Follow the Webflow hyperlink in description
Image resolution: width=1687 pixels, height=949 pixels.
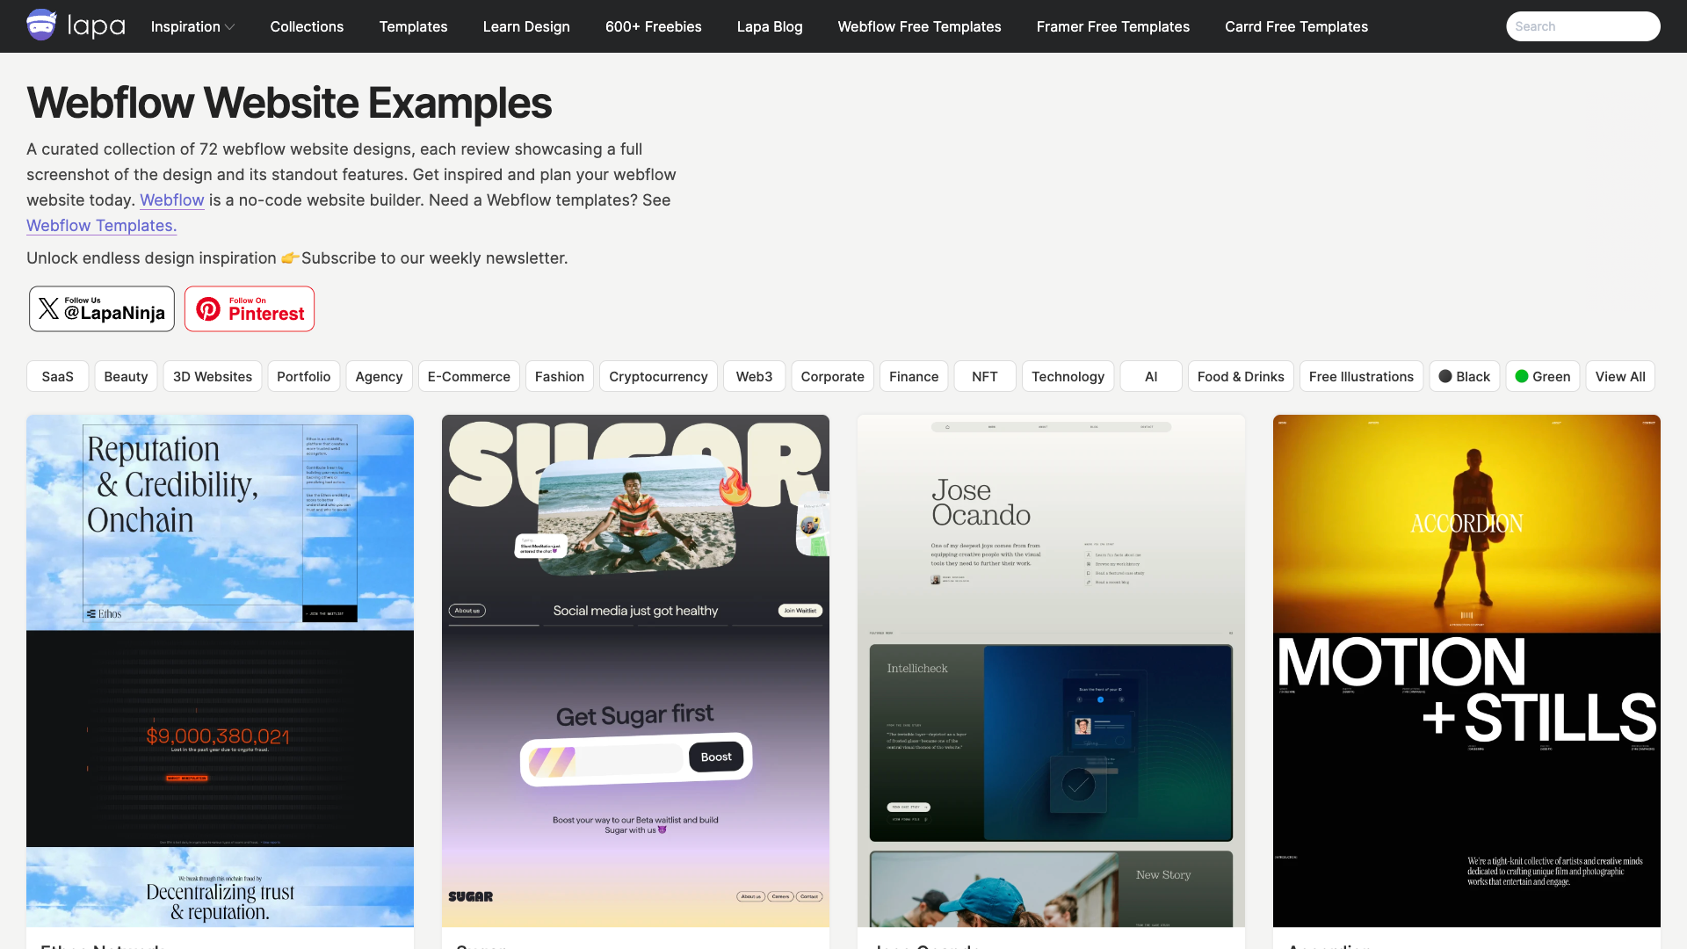(172, 200)
